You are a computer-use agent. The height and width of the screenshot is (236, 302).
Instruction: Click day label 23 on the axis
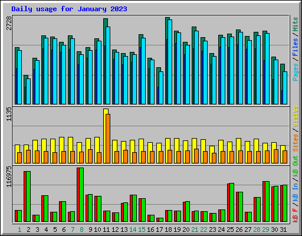tap(212, 230)
